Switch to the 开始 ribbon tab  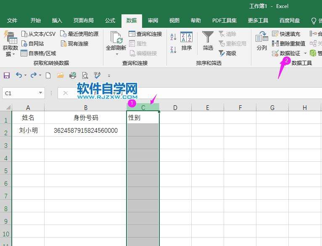pyautogui.click(x=36, y=21)
